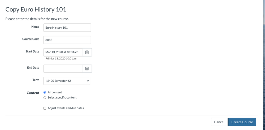Image resolution: width=265 pixels, height=130 pixels.
Task: Click the End Date label text
Action: tap(33, 68)
